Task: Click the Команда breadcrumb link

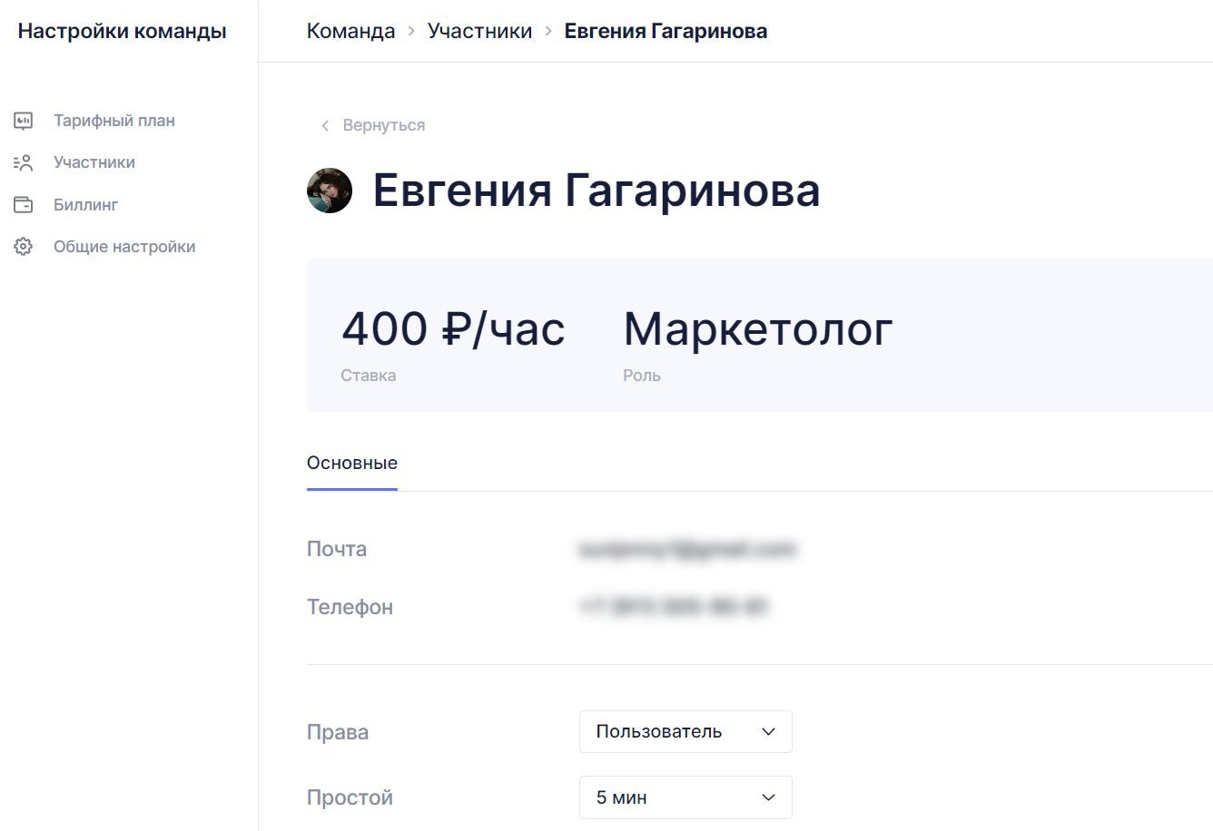Action: (351, 31)
